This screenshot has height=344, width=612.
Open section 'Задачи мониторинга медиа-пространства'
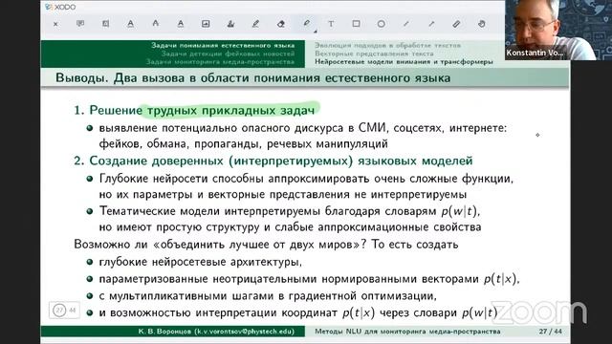[221, 61]
